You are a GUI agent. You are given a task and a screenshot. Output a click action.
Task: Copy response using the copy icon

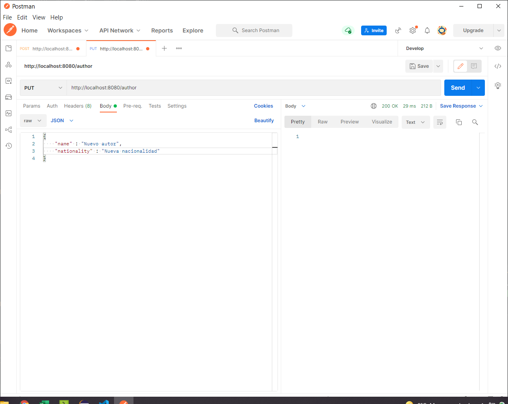(459, 122)
